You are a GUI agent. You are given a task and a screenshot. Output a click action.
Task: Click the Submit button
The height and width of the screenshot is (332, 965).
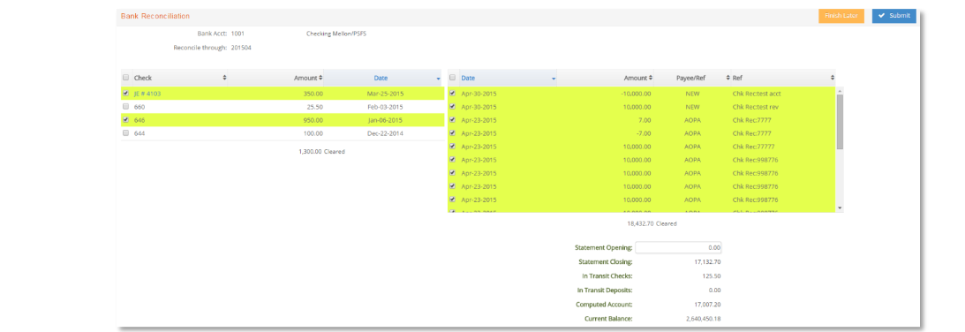click(893, 15)
